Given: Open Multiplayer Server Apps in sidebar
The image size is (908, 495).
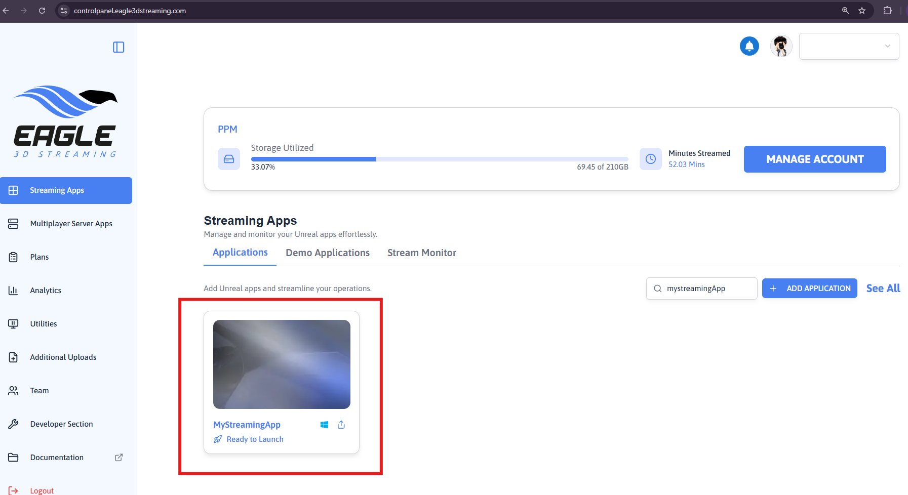Looking at the screenshot, I should click(x=71, y=224).
